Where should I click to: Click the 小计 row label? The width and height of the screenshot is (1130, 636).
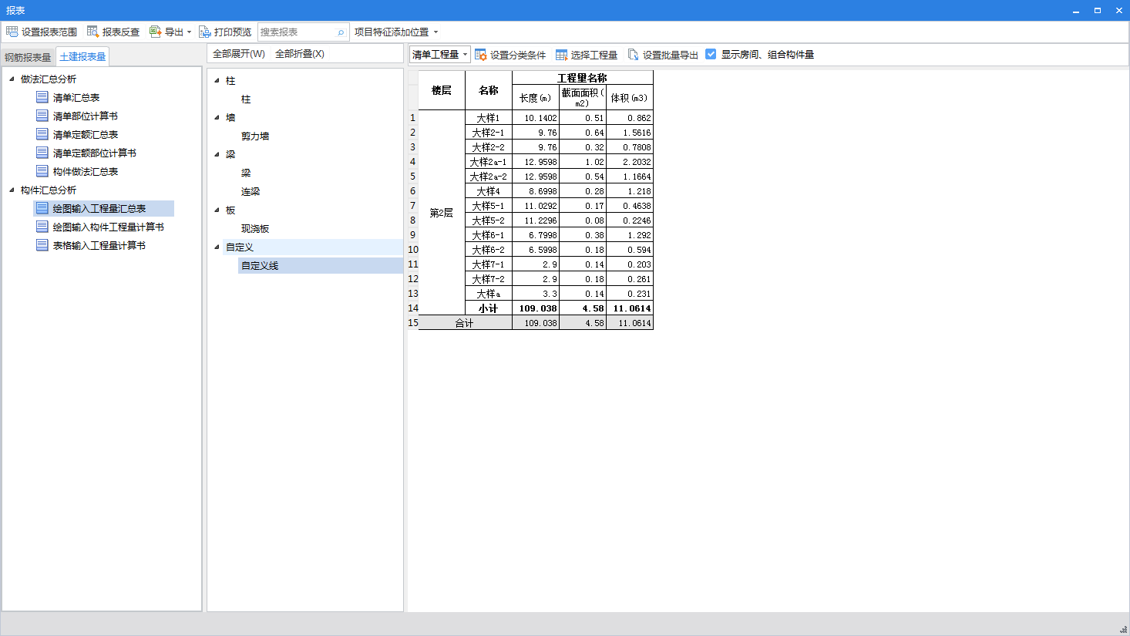pos(489,308)
